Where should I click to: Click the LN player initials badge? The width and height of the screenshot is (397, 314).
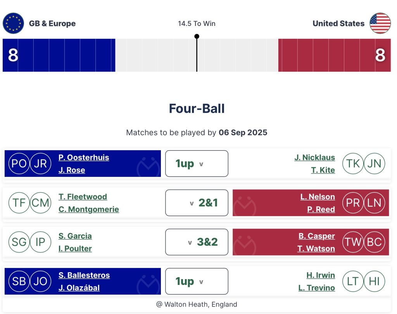point(375,203)
